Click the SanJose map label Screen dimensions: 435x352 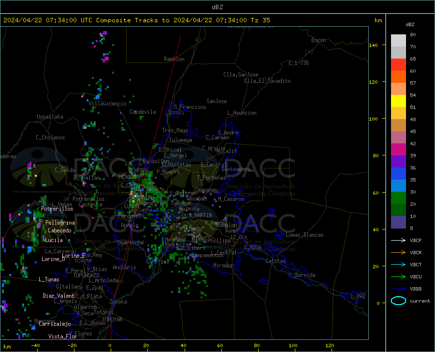(217, 101)
